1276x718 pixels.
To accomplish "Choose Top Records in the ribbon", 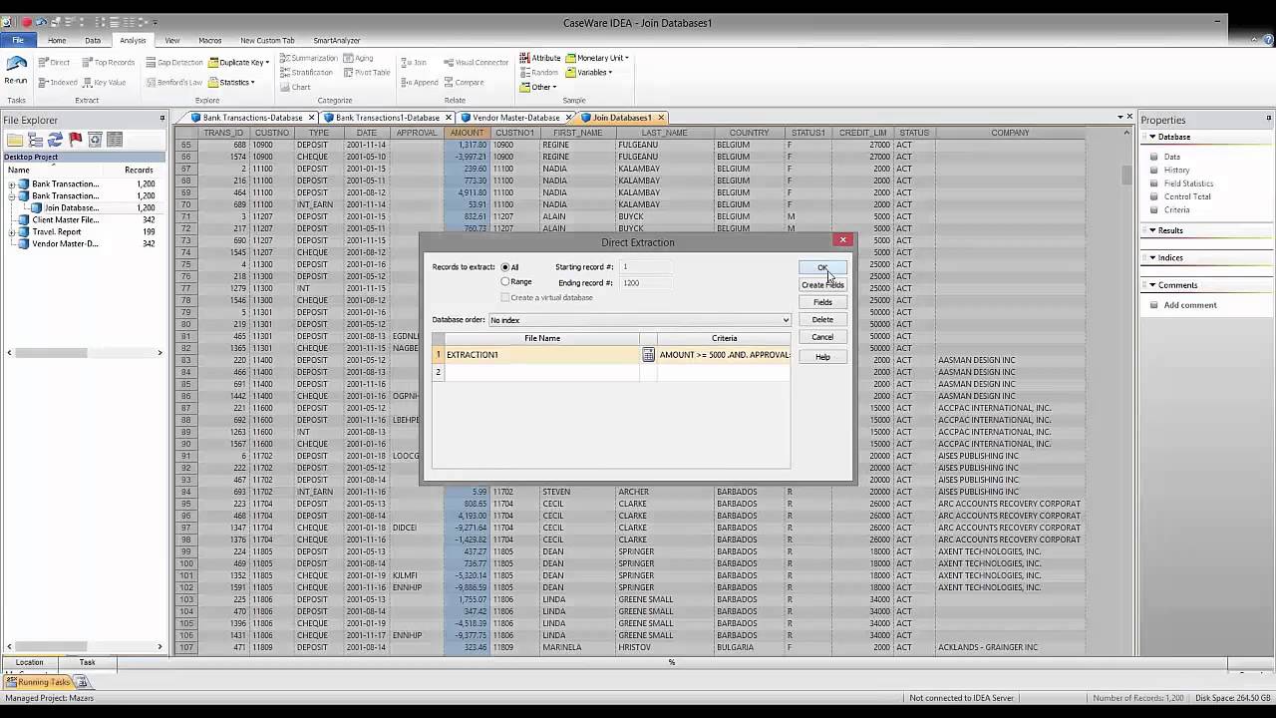I will (x=108, y=63).
